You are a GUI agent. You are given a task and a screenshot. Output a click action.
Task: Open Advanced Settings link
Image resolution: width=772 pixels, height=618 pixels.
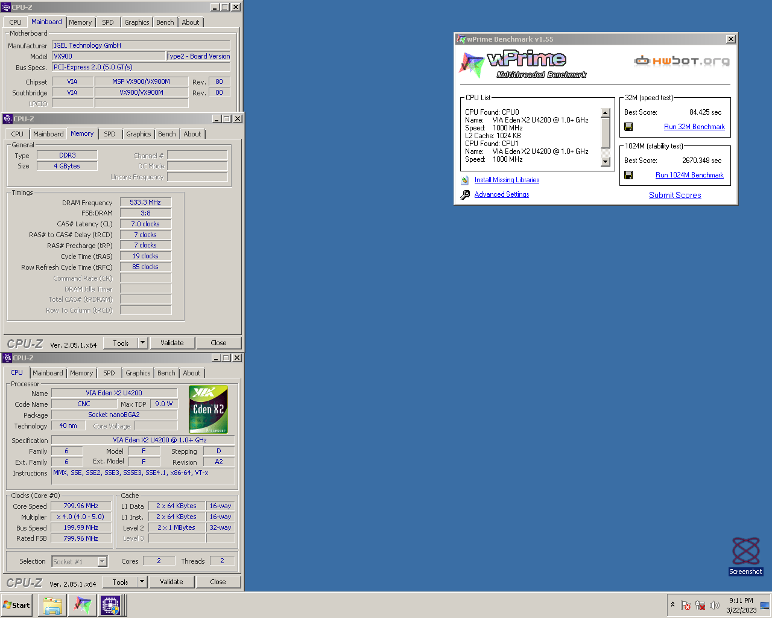[502, 194]
